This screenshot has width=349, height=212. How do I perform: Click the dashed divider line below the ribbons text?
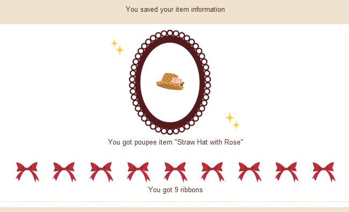[x=174, y=202]
